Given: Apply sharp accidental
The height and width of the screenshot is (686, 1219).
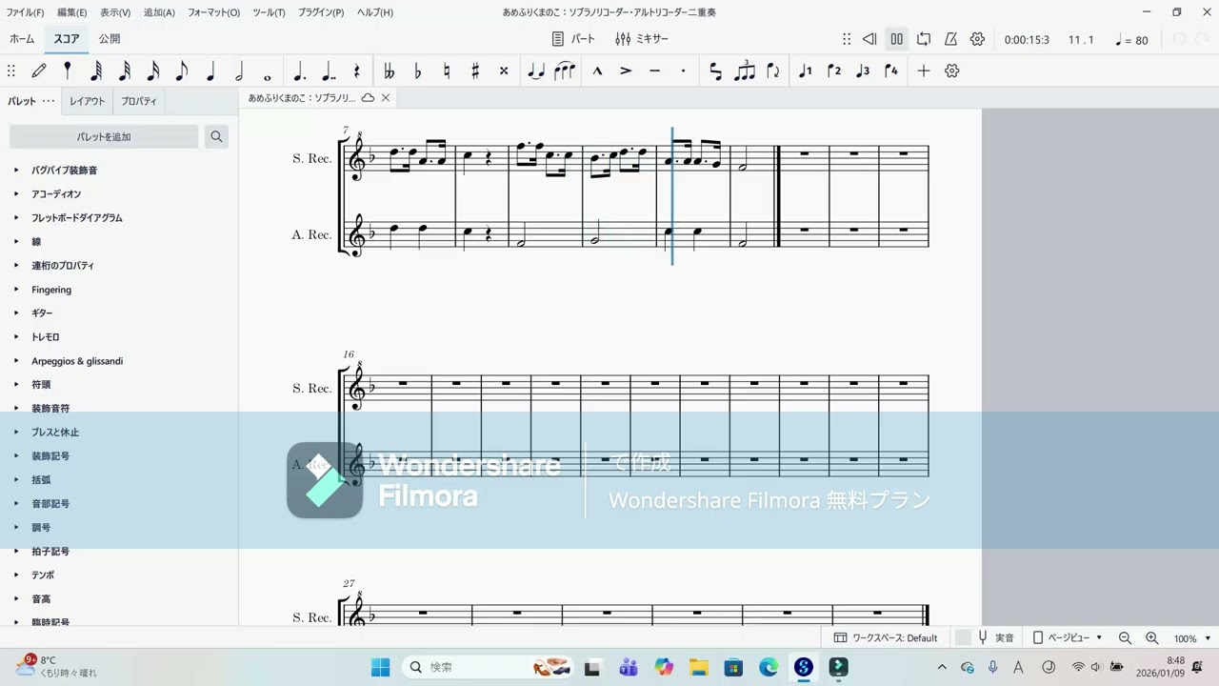Looking at the screenshot, I should click(474, 71).
